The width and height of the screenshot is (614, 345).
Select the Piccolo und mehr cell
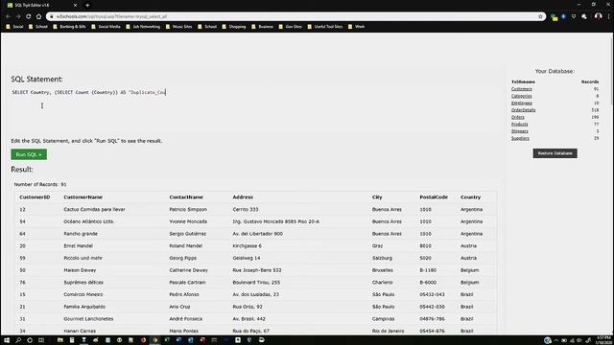tap(83, 258)
